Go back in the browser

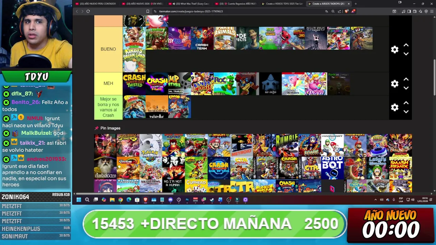(x=77, y=11)
